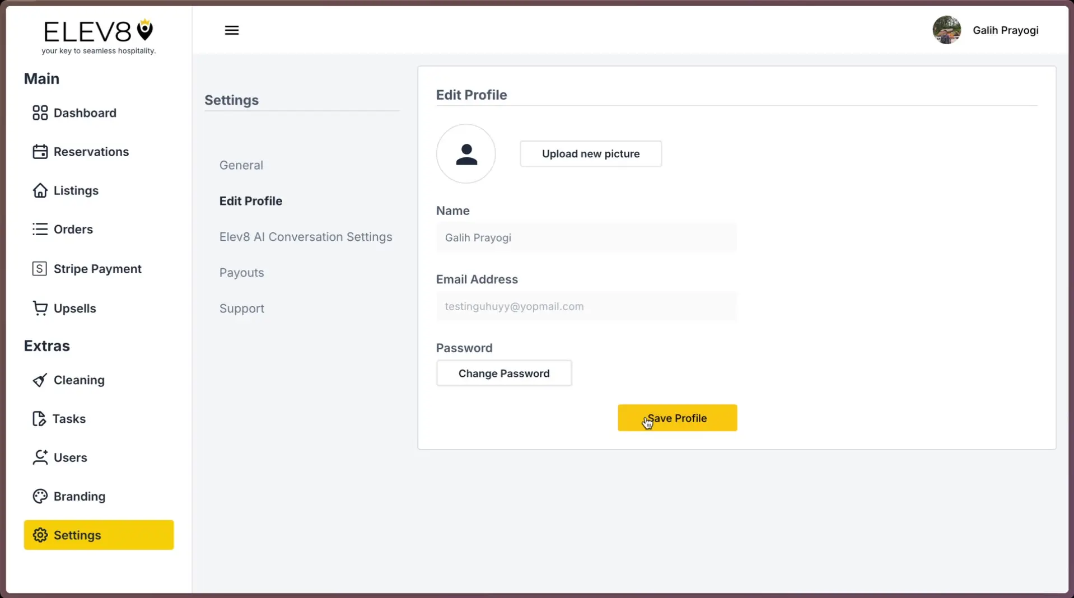Open the Settings gear icon
The height and width of the screenshot is (598, 1074).
39,535
